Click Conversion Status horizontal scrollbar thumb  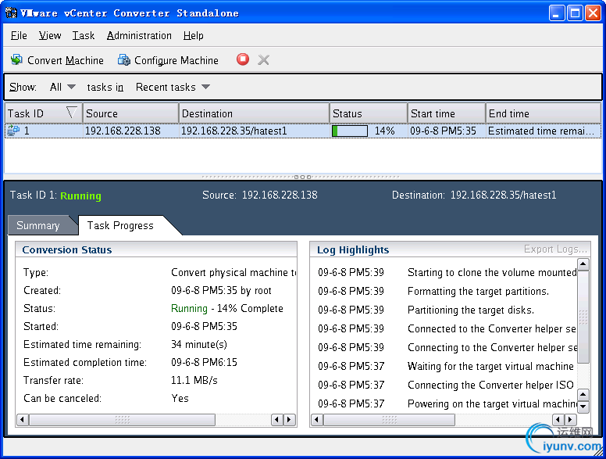coord(122,420)
